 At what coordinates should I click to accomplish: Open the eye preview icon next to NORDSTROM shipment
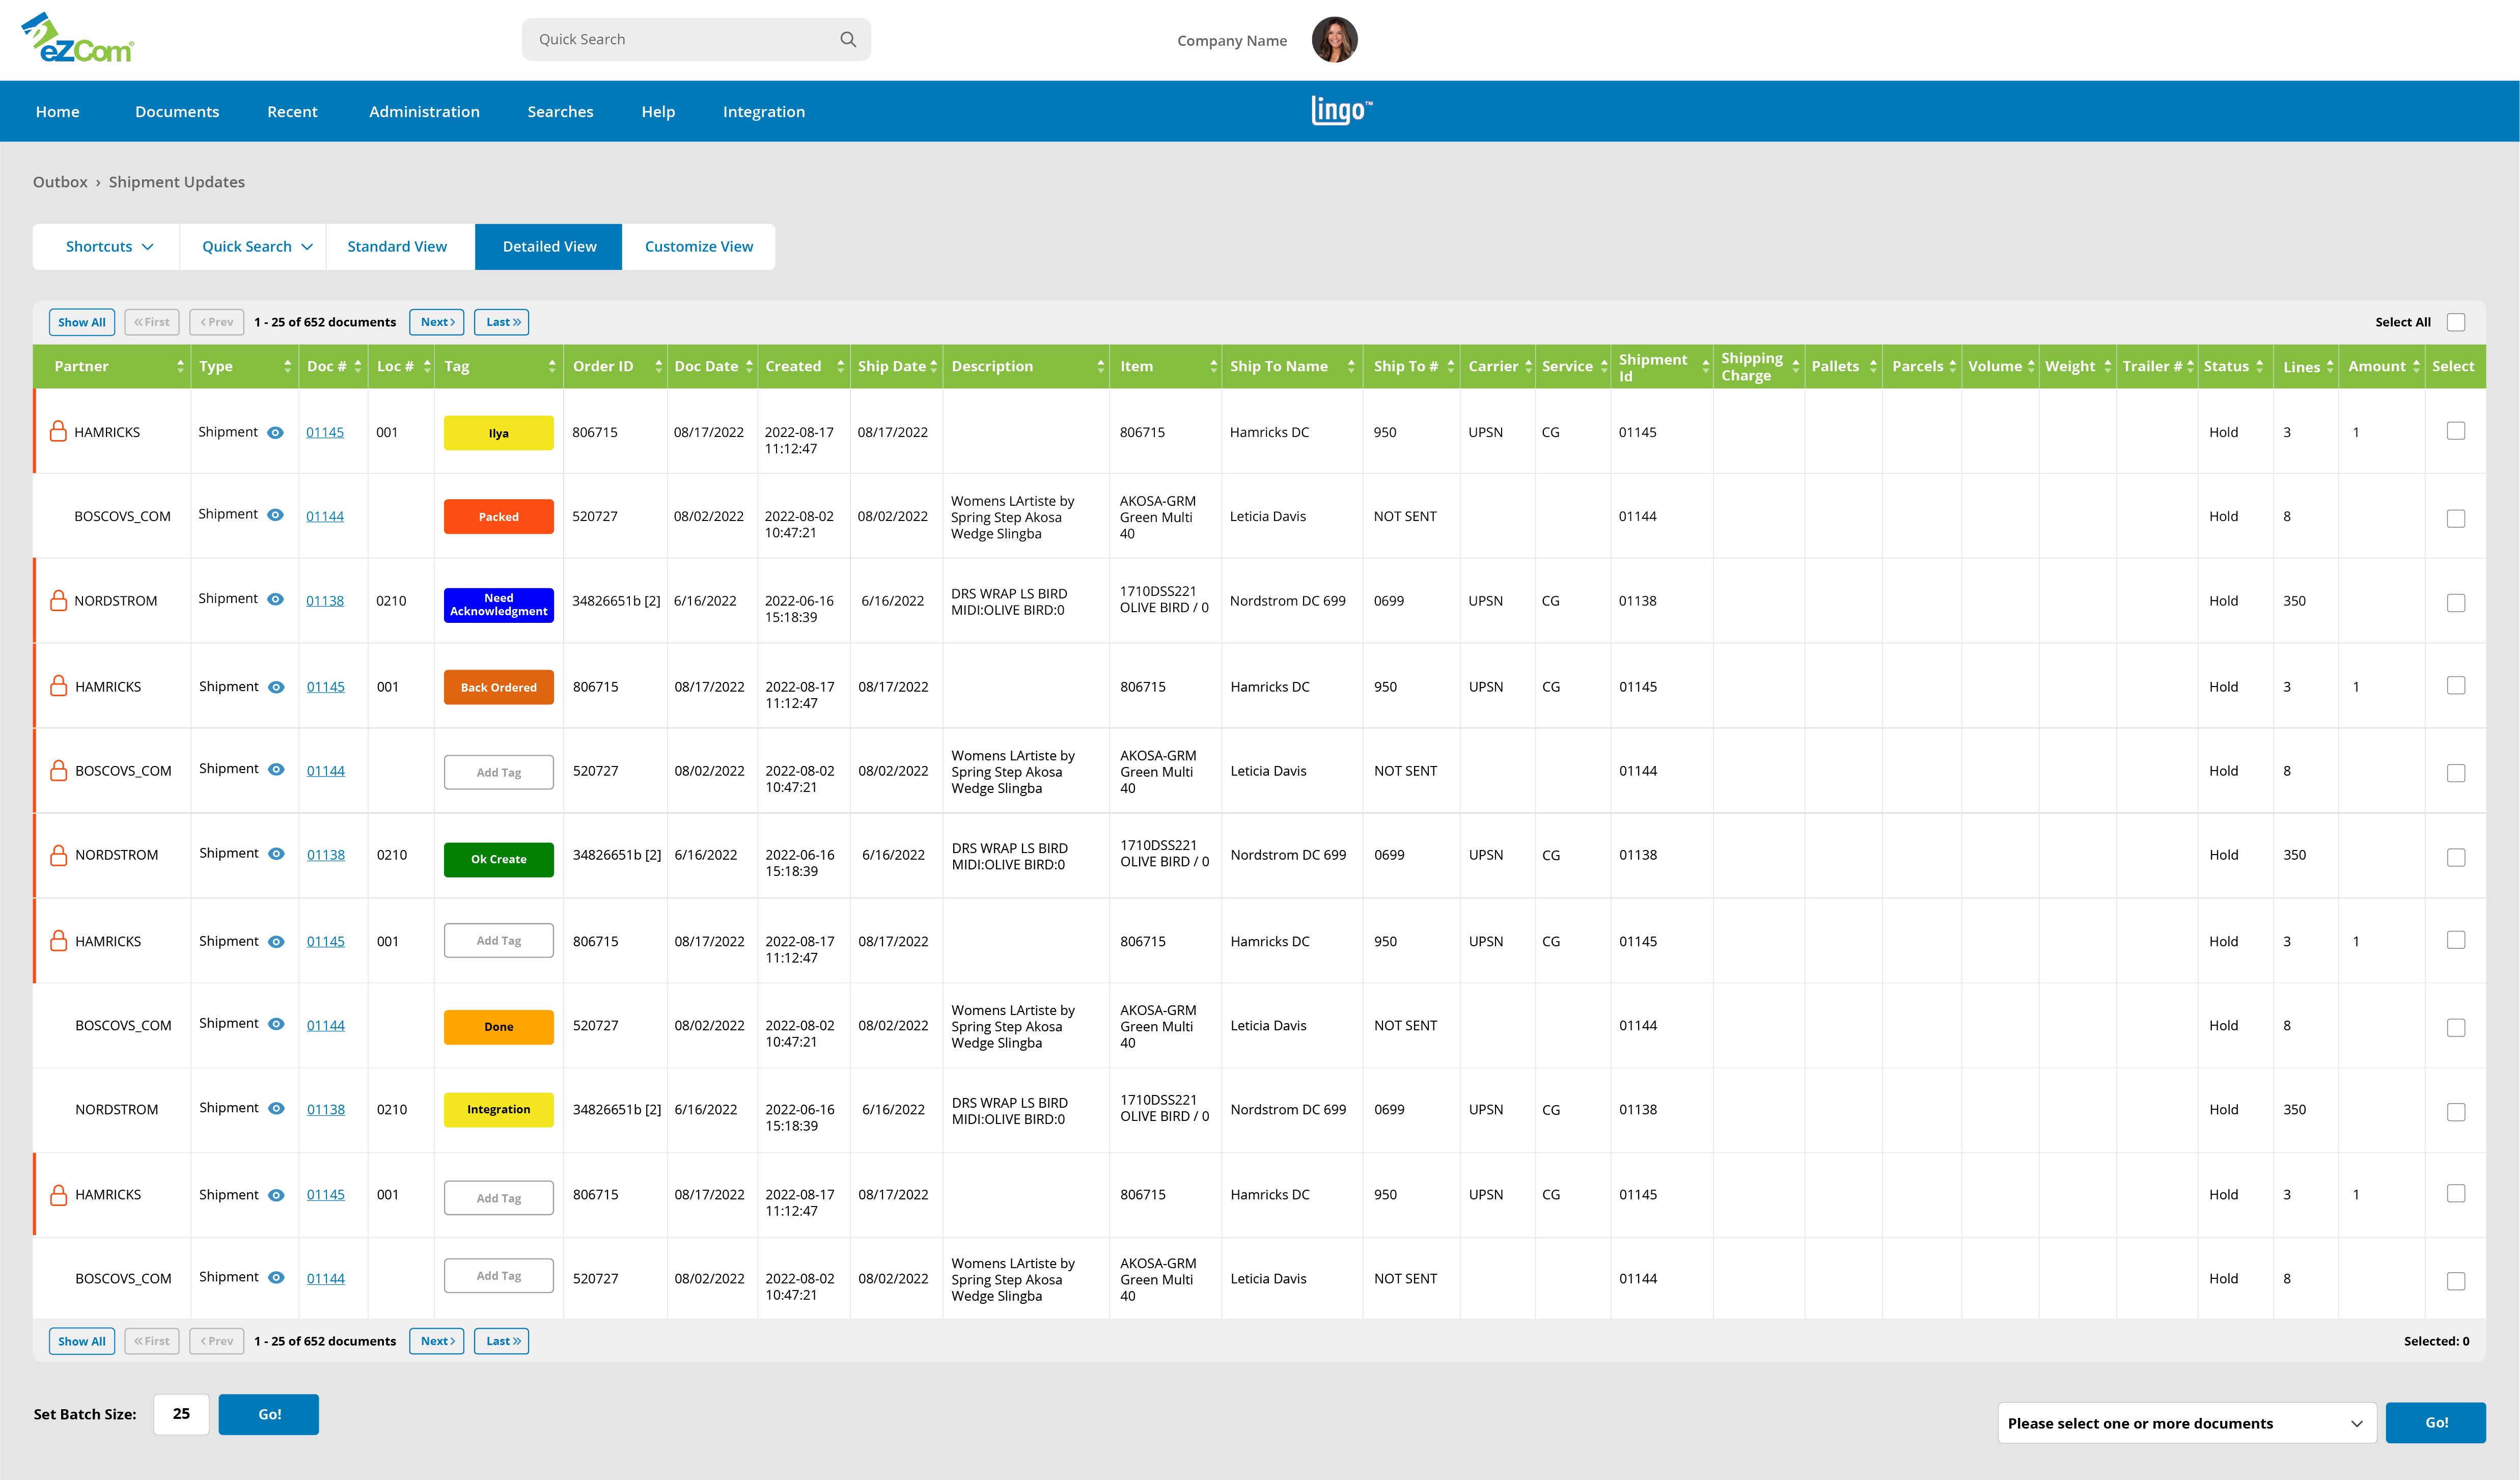pyautogui.click(x=277, y=599)
